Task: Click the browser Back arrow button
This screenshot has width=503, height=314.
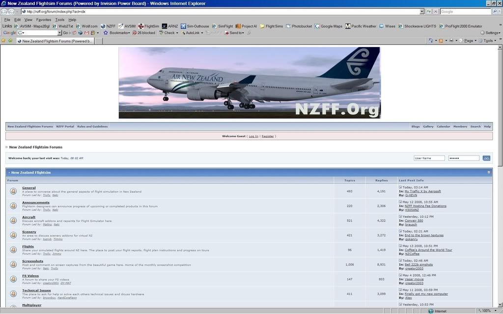Action: (x=4, y=11)
